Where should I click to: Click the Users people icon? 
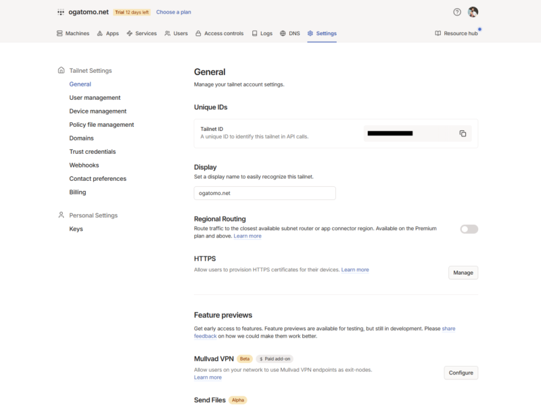pyautogui.click(x=167, y=33)
